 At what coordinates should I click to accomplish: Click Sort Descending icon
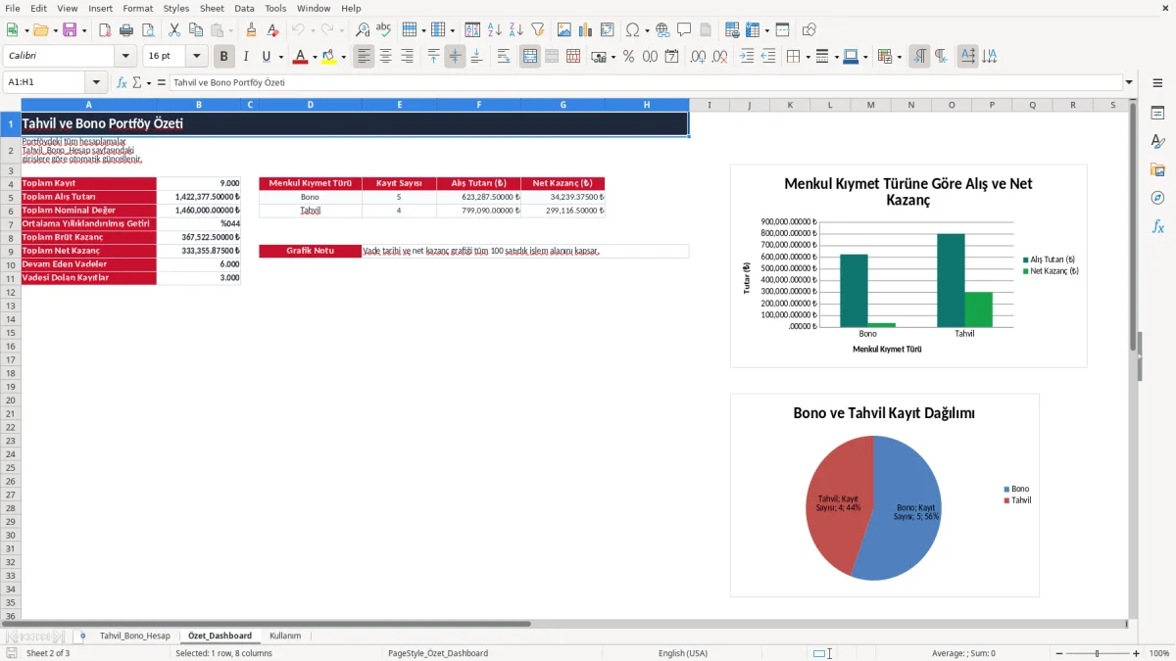[x=515, y=30]
